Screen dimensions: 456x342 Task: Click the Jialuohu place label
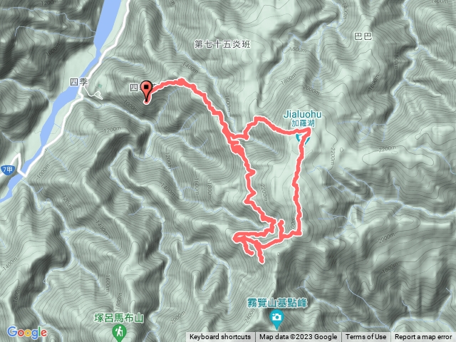tap(302, 114)
